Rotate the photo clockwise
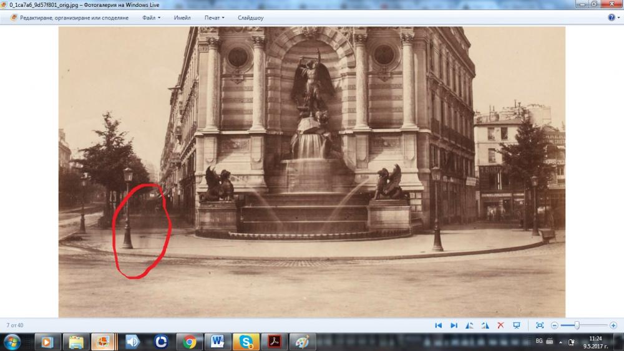 click(485, 325)
